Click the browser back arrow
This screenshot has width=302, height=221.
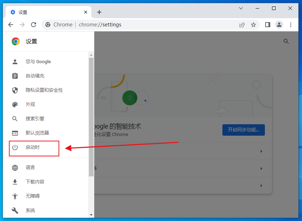[11, 25]
